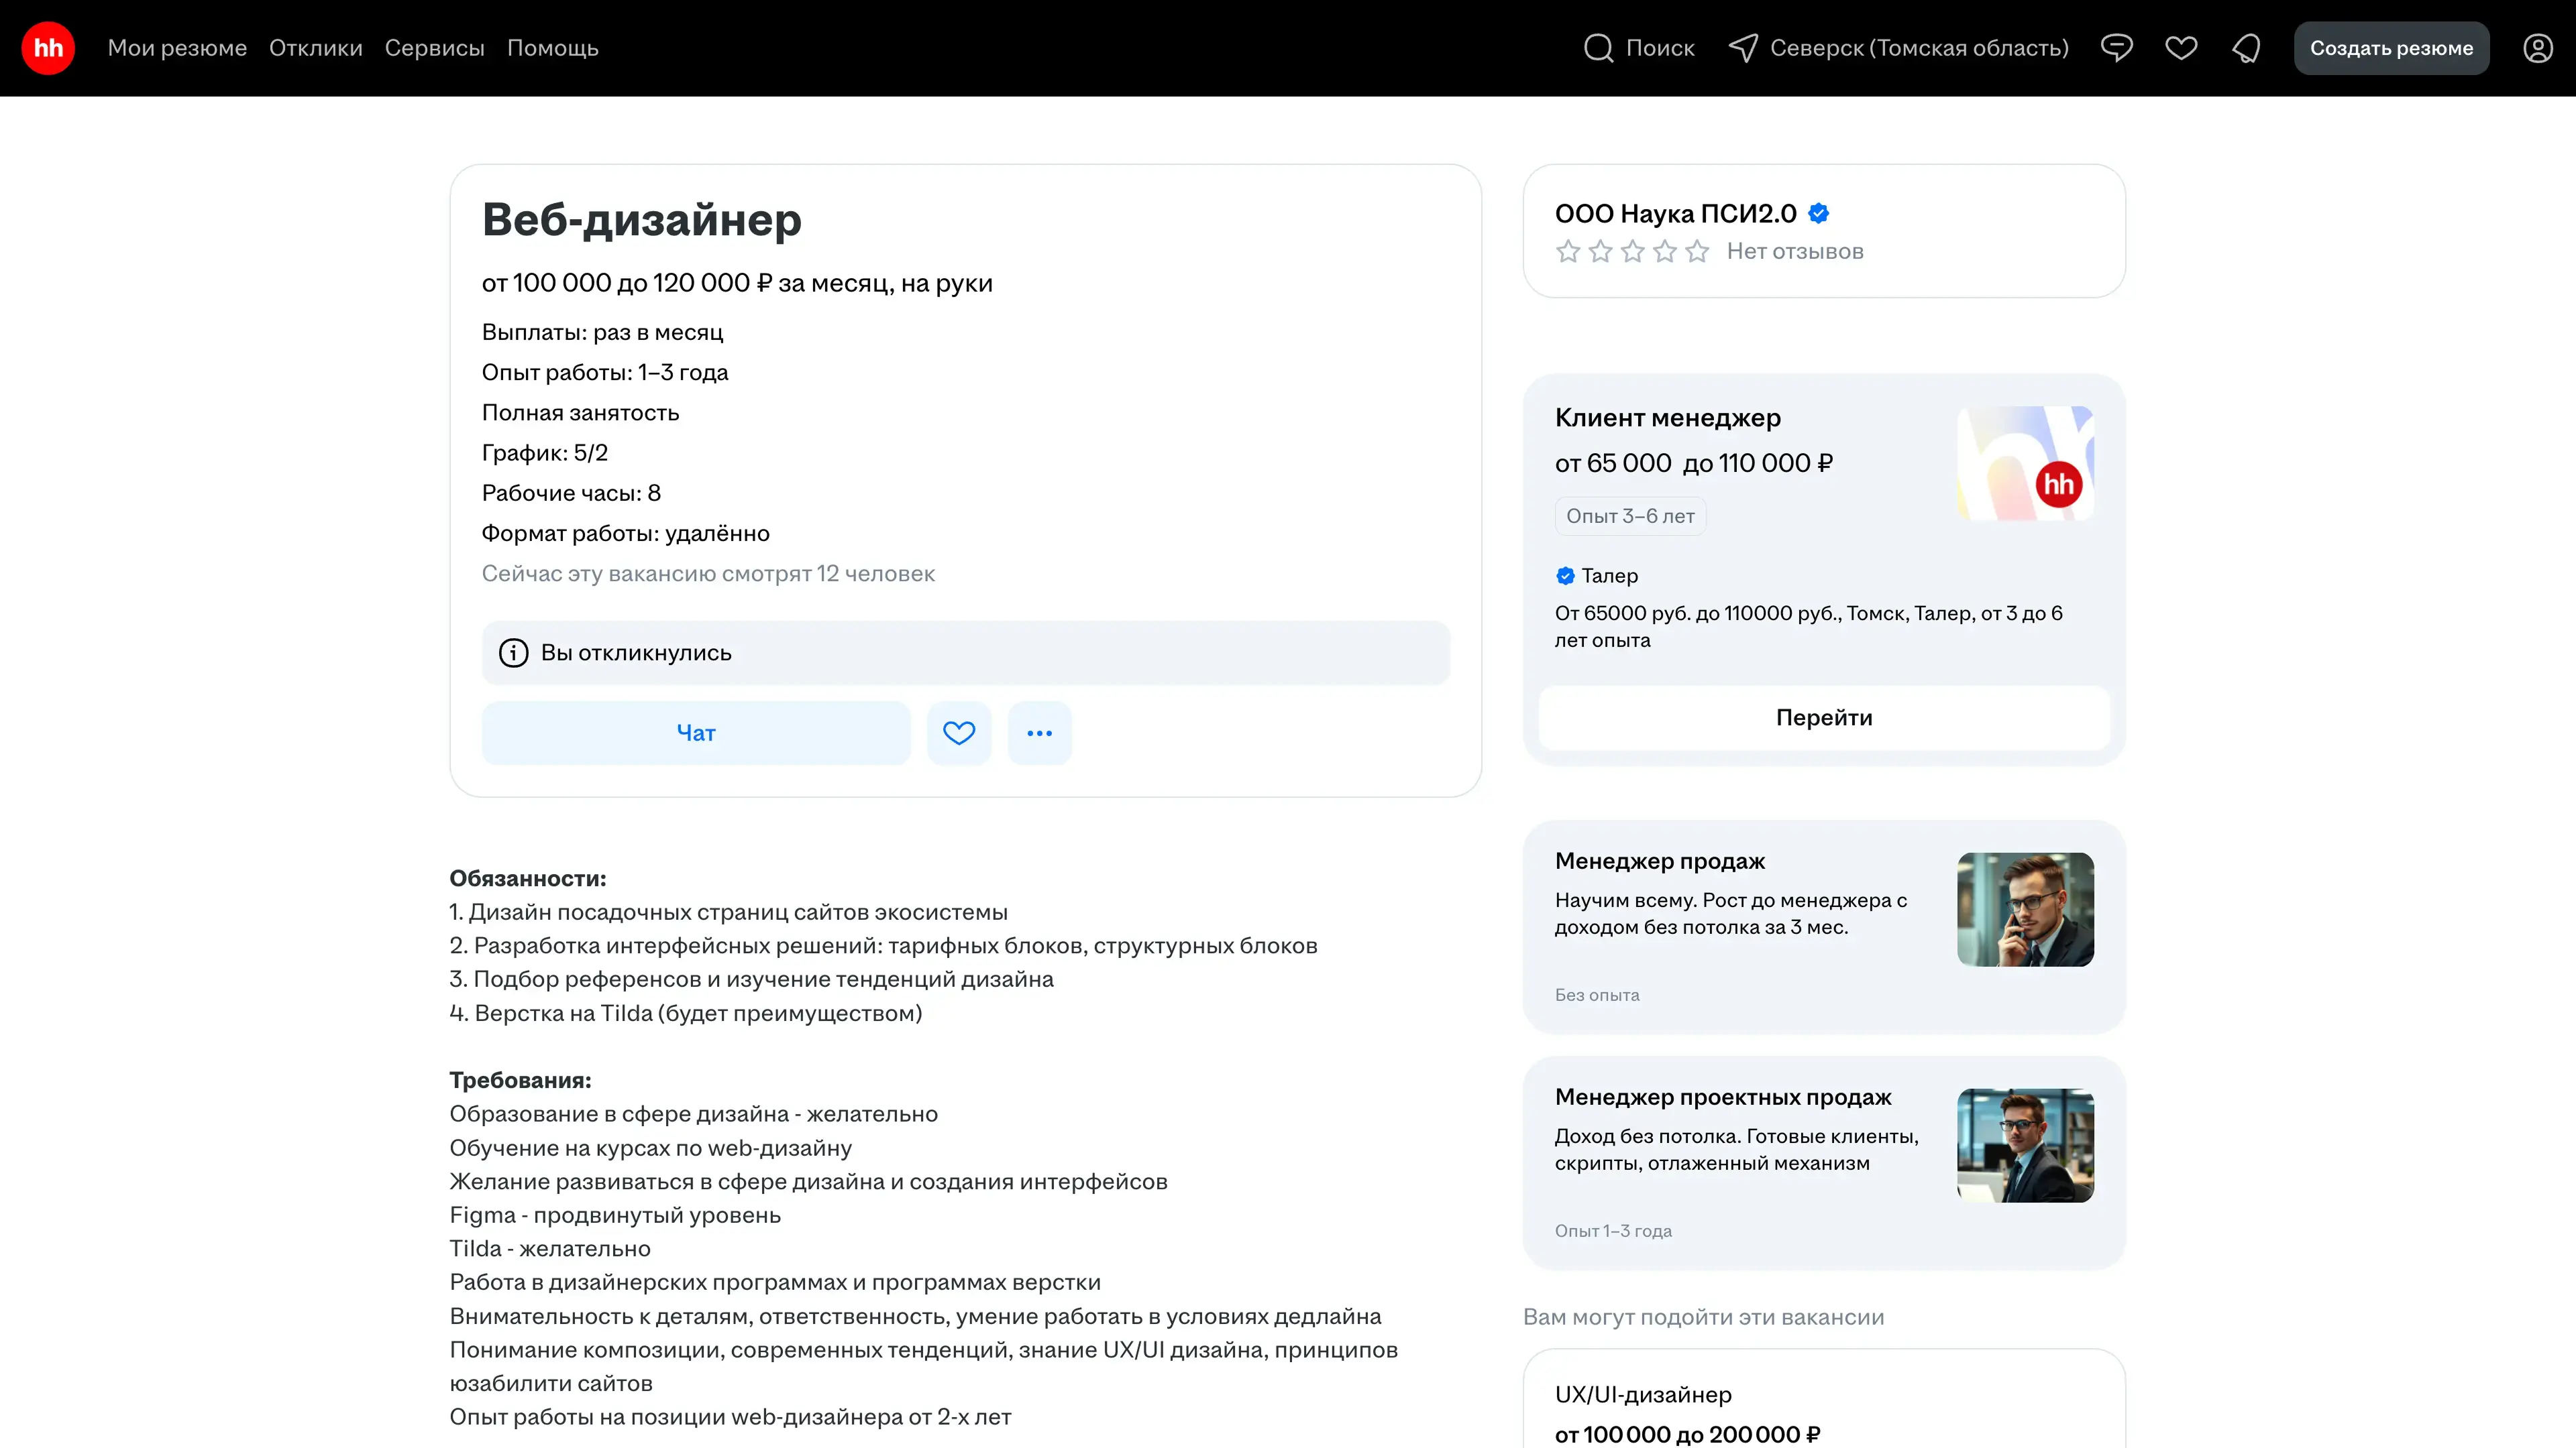
Task: Open Помощь in top navigation
Action: click(552, 48)
